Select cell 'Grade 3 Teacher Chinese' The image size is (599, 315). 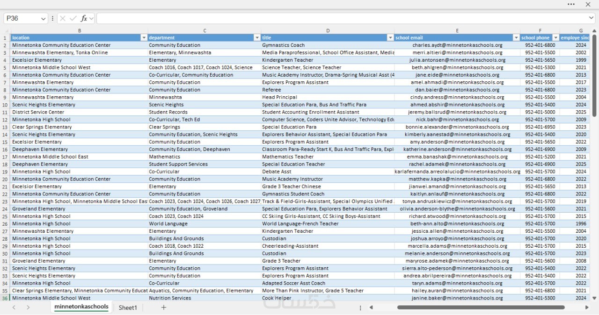point(328,186)
